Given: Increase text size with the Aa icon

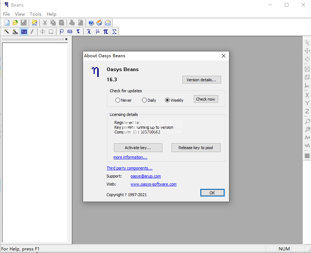Looking at the screenshot, I should [x=307, y=137].
